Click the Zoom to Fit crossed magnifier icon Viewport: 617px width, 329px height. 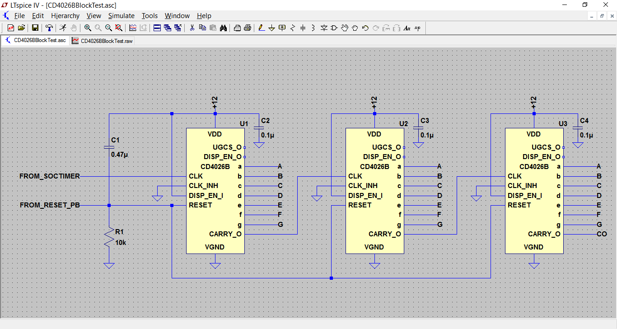point(119,28)
